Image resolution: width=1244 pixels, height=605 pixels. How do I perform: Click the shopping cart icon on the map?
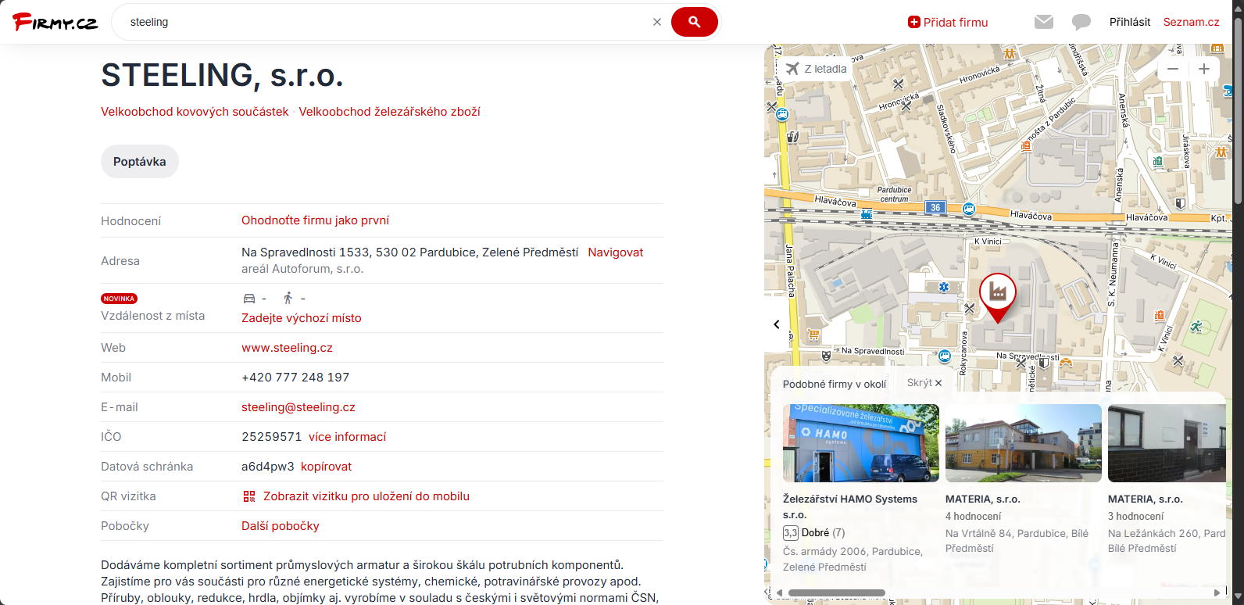(x=813, y=335)
